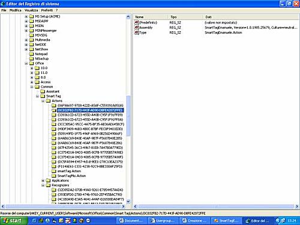Click the tree pane's scroll-down arrow
Image resolution: width=300 pixels, height=225 pixels.
click(128, 202)
